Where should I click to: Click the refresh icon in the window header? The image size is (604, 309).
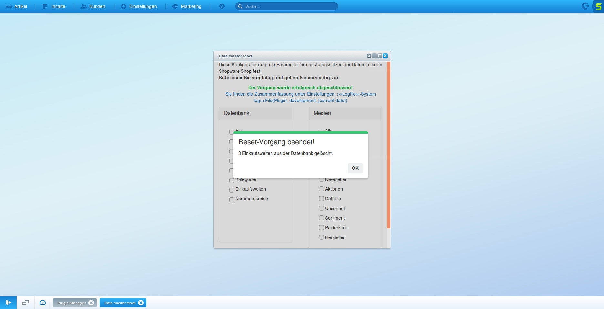pos(369,56)
